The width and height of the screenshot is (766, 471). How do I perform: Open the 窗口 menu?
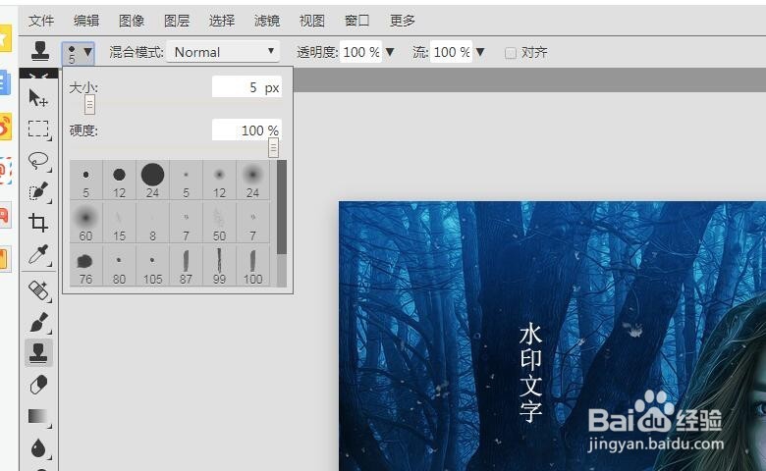click(357, 21)
